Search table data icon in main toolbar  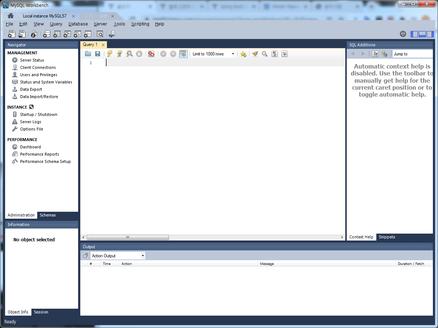tap(100, 34)
